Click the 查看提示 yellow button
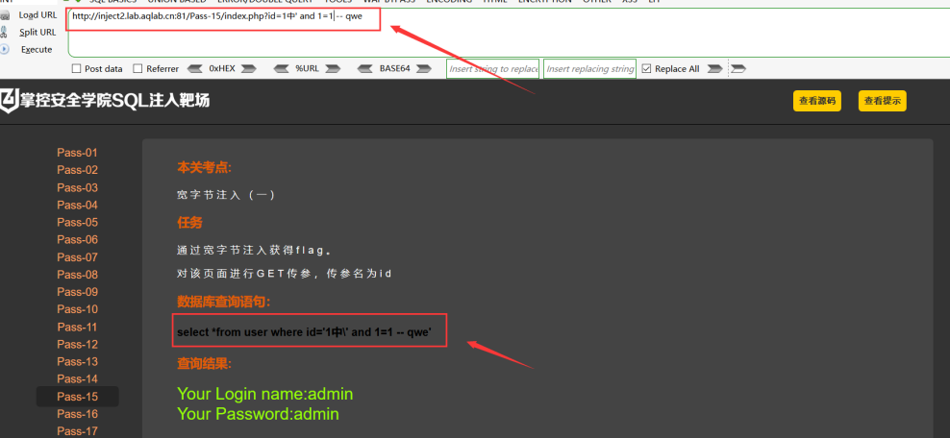Image resolution: width=950 pixels, height=438 pixels. tap(882, 101)
